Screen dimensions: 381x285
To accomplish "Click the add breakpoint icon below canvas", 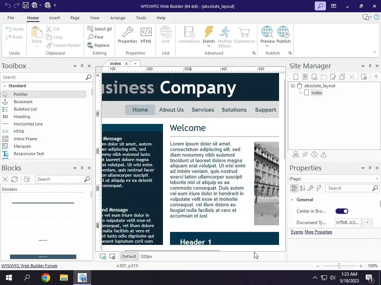I will 103,256.
